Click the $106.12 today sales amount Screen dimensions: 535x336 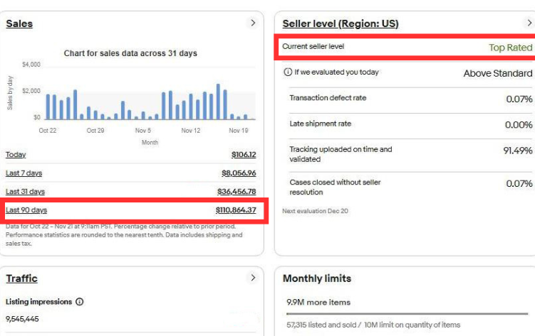[243, 155]
